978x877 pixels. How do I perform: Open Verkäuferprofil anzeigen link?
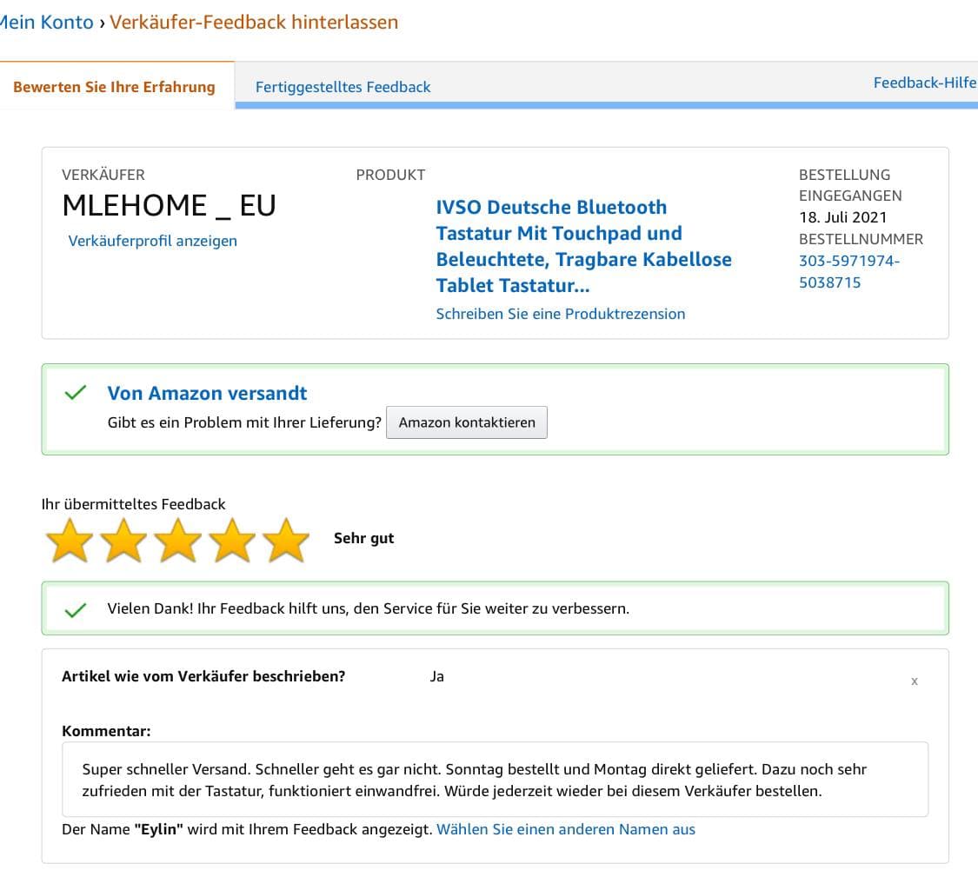coord(152,241)
